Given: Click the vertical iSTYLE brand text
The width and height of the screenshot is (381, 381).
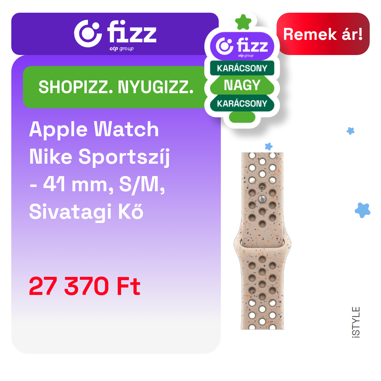Looking at the screenshot, I should click(356, 322).
